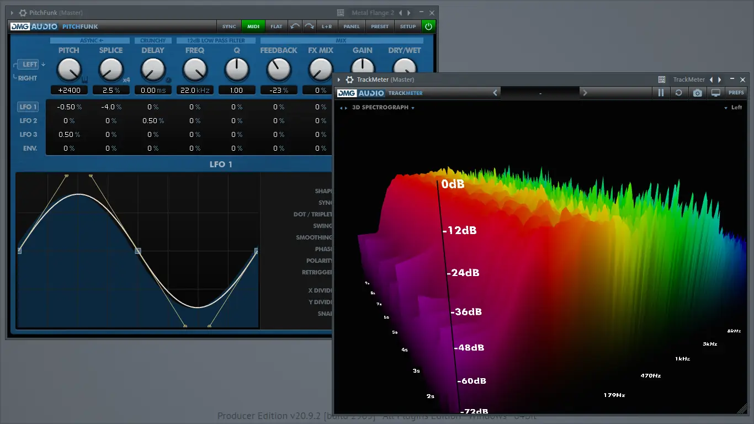Pause the TrackMeter analysis with pause icon
This screenshot has height=424, width=754.
pos(661,93)
